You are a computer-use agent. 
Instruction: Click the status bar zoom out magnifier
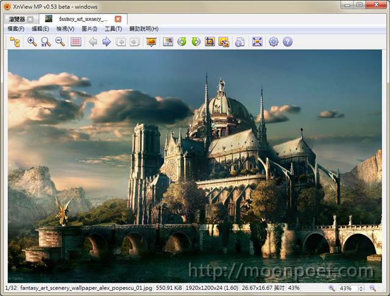[x=372, y=288]
